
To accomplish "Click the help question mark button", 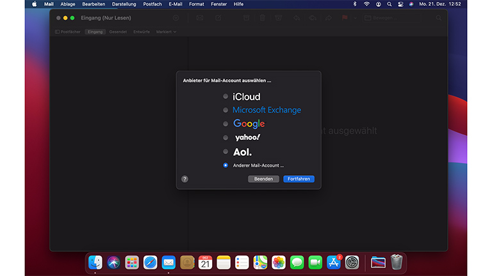I will [184, 179].
